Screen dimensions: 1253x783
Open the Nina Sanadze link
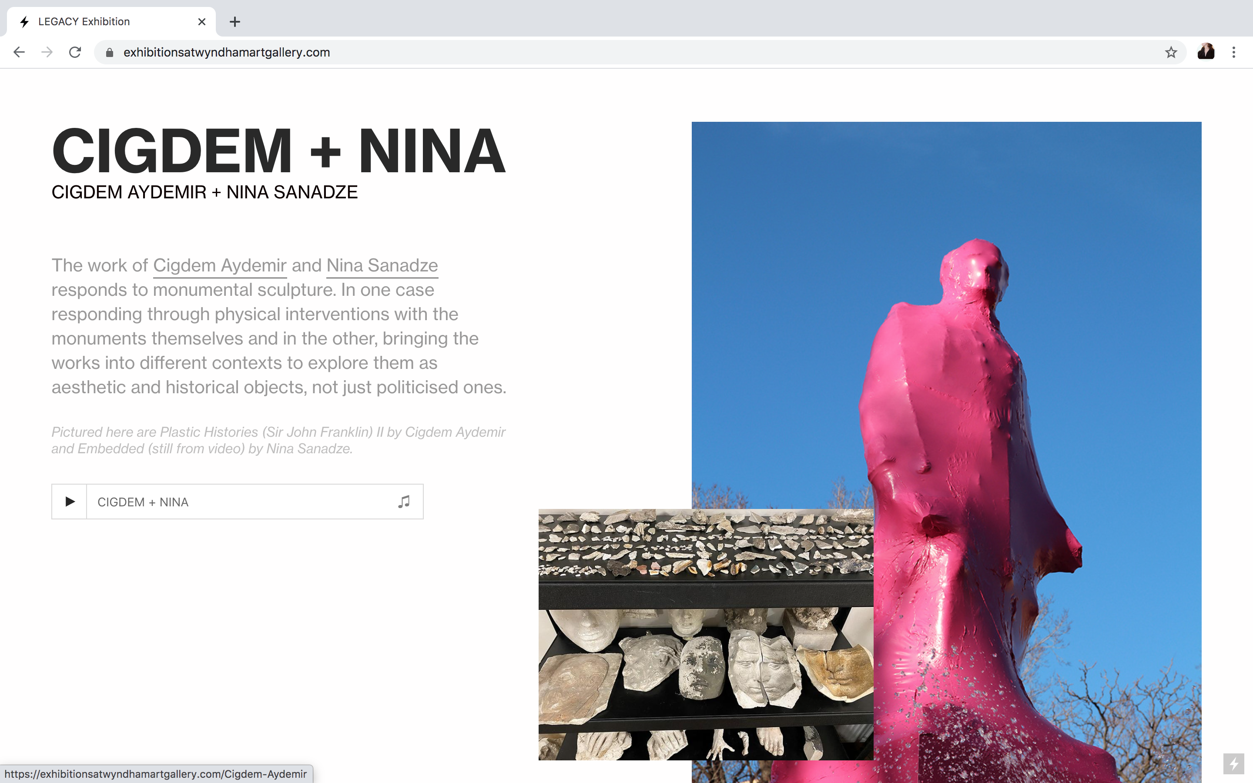click(382, 266)
